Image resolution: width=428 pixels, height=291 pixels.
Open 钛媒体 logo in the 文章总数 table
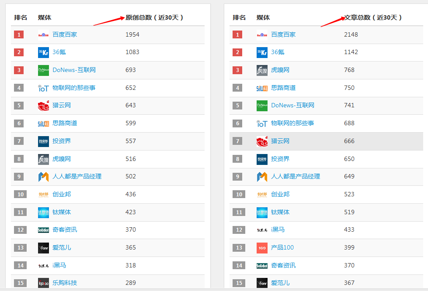[x=262, y=212]
